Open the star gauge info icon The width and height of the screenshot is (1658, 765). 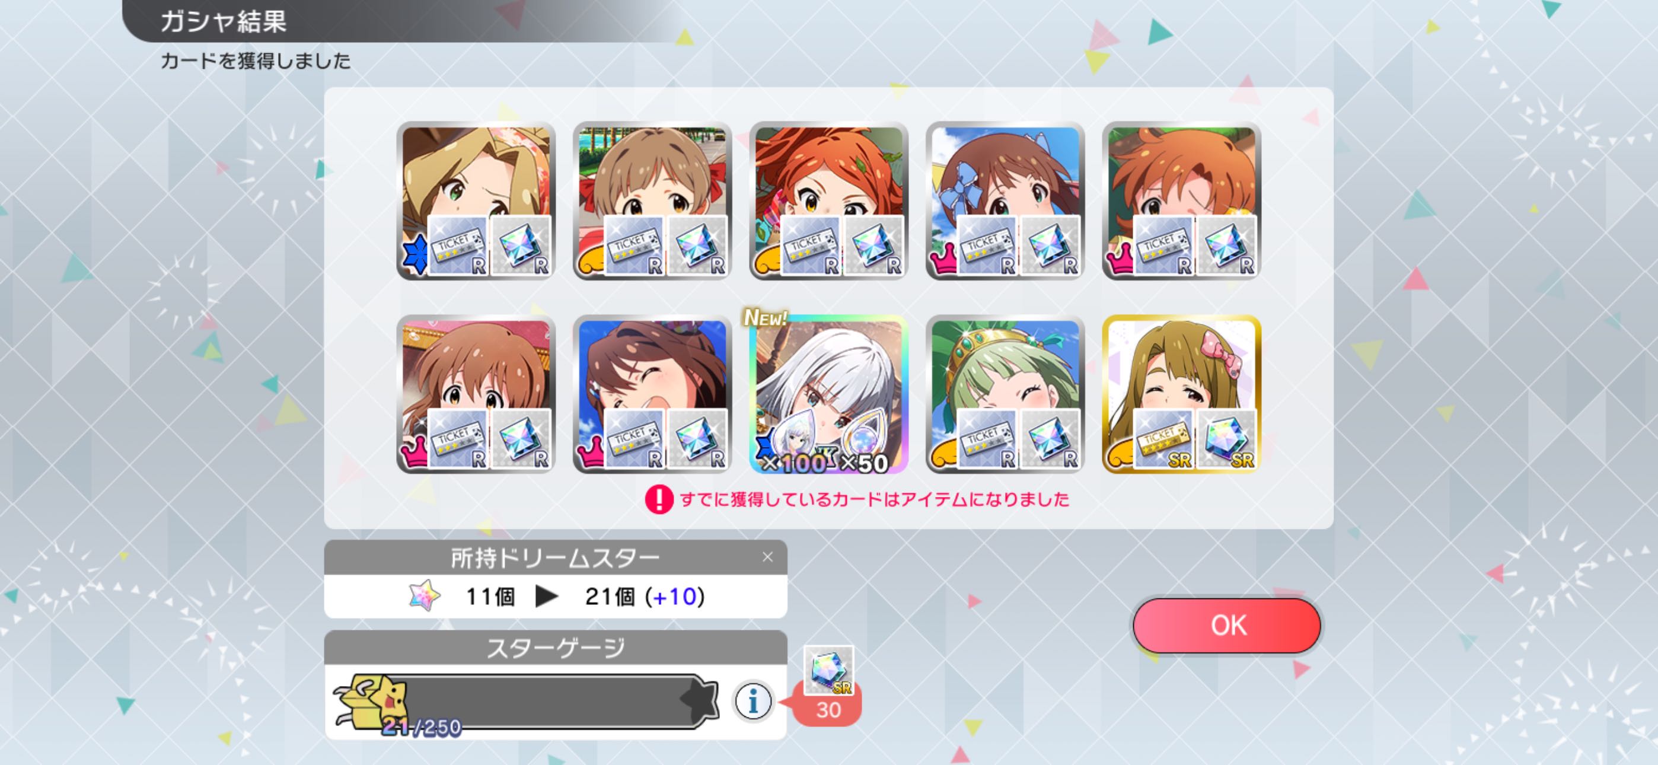[x=753, y=700]
